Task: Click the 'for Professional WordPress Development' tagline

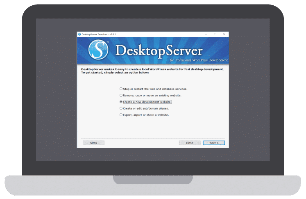Action: (x=199, y=60)
